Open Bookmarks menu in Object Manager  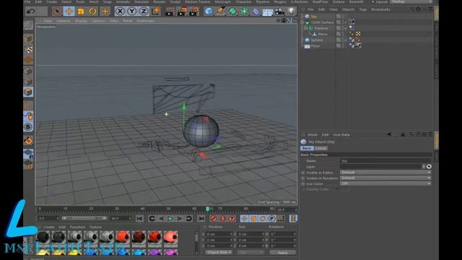[380, 9]
